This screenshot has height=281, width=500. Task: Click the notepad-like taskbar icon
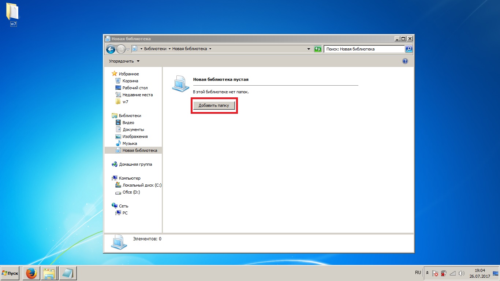(x=68, y=273)
